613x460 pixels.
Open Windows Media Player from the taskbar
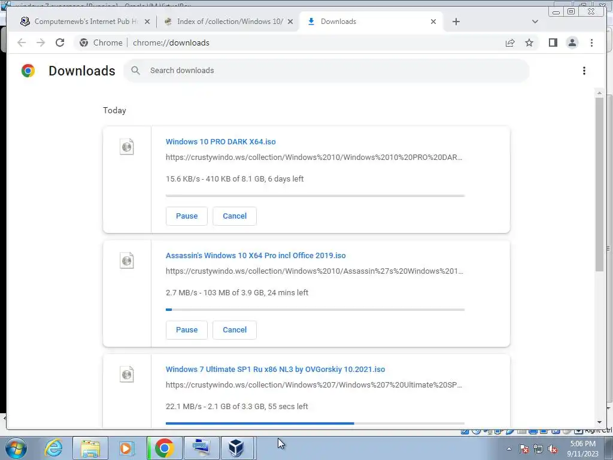click(126, 448)
